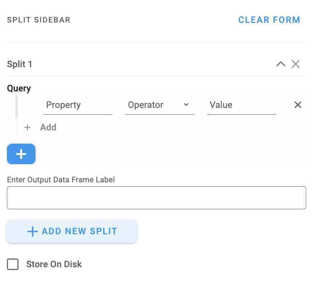315x285 pixels.
Task: Focus the Property field in the query
Action: pyautogui.click(x=77, y=105)
